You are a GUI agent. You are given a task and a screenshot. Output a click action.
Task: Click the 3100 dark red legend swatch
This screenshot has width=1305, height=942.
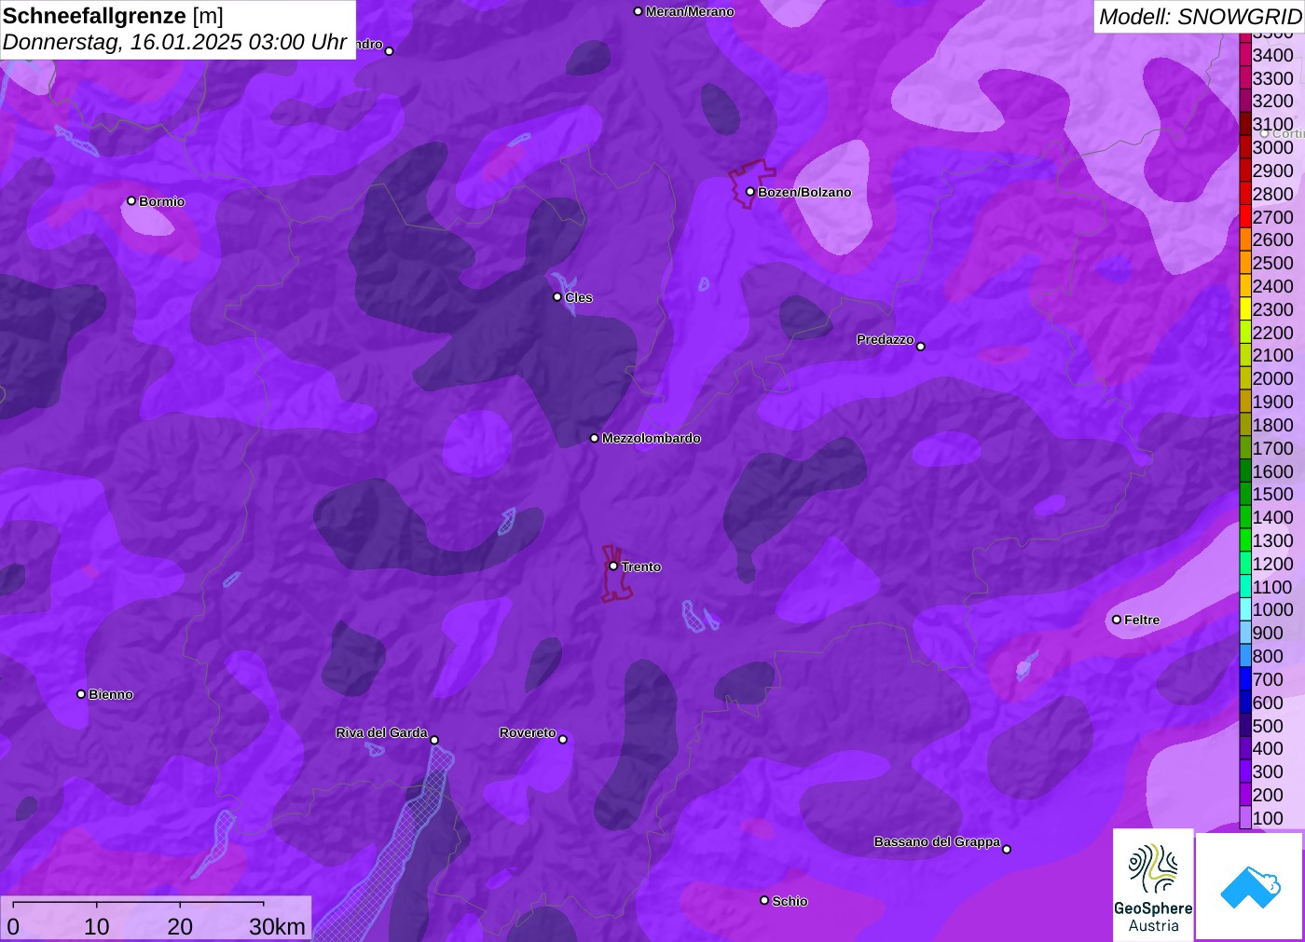click(x=1245, y=124)
